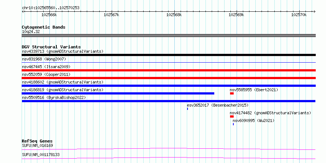
Task: Click the nsv4186819 (gnomADStructuralVariants) label
Action: pos(63,90)
